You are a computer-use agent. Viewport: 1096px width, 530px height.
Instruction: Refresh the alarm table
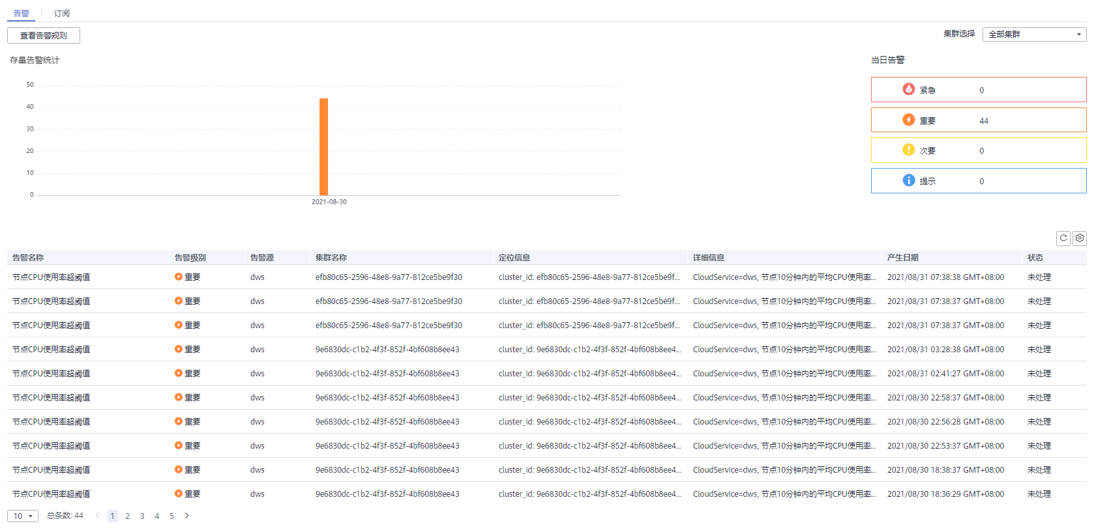[x=1063, y=238]
